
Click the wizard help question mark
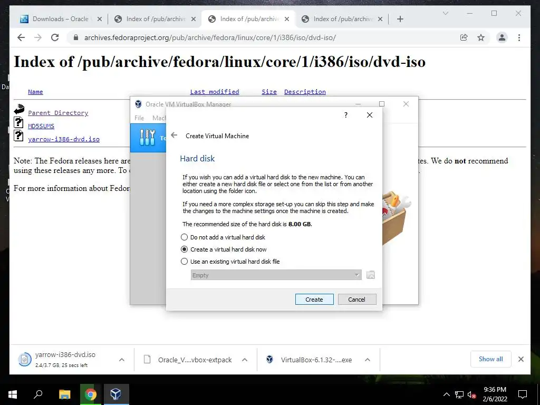pos(346,115)
